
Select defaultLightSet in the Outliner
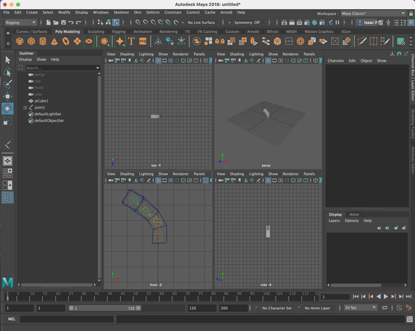click(47, 114)
